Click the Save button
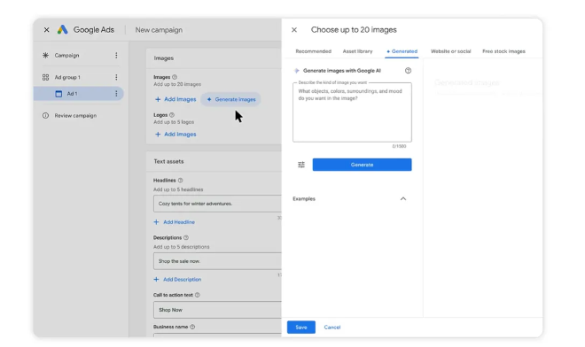The height and width of the screenshot is (347, 585). click(301, 328)
